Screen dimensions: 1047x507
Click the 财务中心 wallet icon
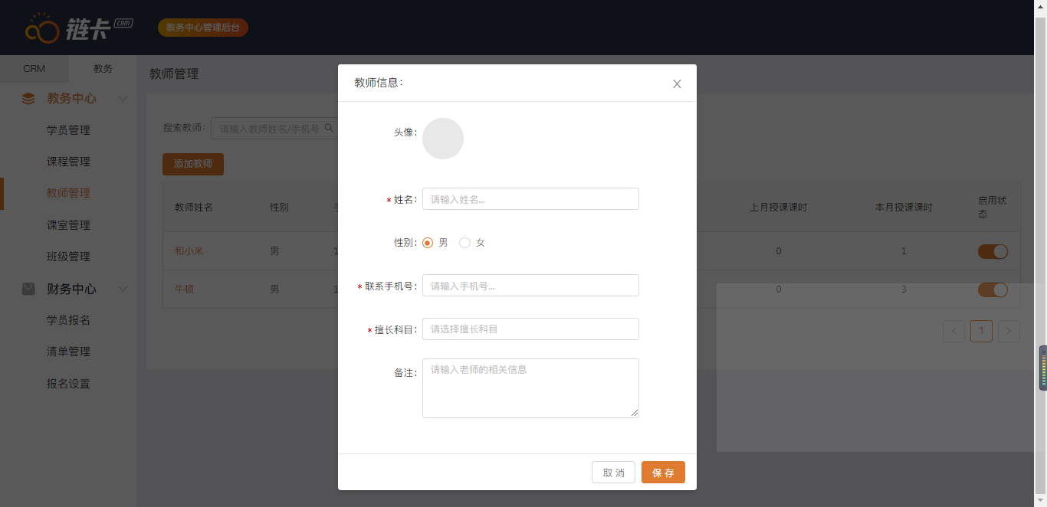coord(28,289)
